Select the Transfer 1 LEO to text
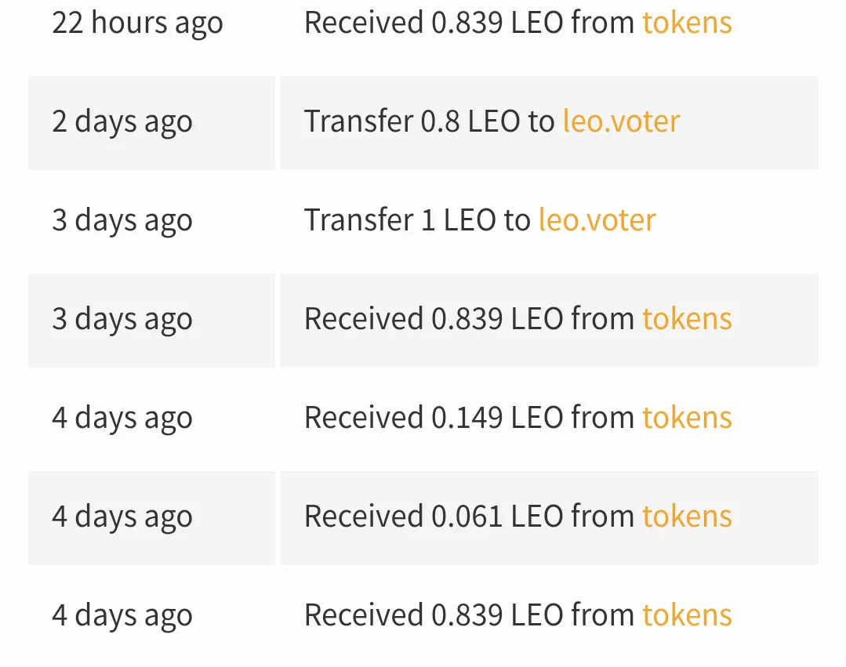This screenshot has height=667, width=846. tap(418, 220)
